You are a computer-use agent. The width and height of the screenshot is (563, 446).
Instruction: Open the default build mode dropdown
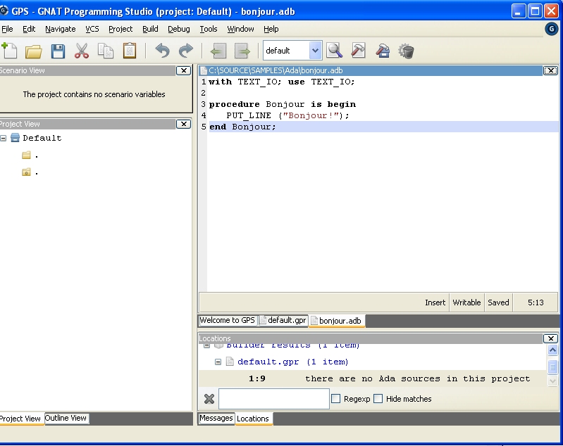pyautogui.click(x=315, y=51)
